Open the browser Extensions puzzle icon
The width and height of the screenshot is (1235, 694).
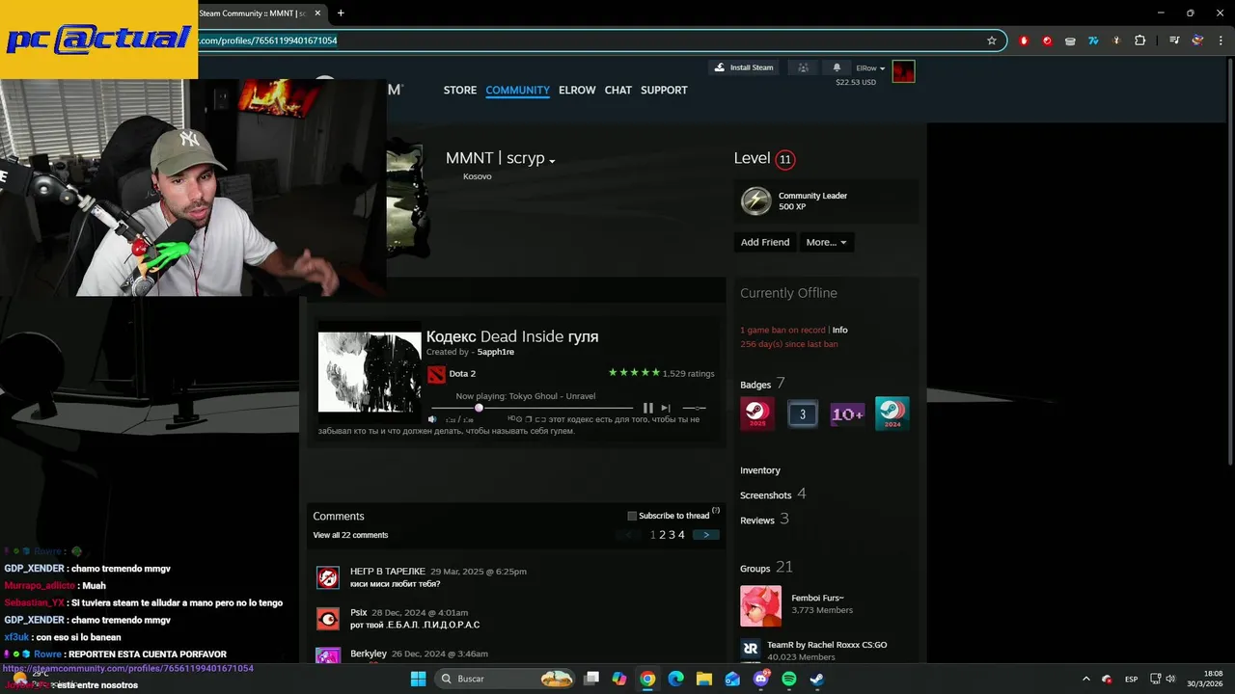tap(1139, 40)
